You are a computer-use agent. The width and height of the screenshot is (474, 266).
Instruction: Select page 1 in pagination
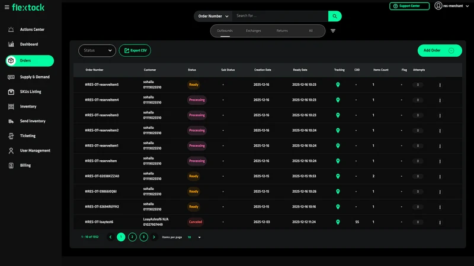pyautogui.click(x=121, y=238)
